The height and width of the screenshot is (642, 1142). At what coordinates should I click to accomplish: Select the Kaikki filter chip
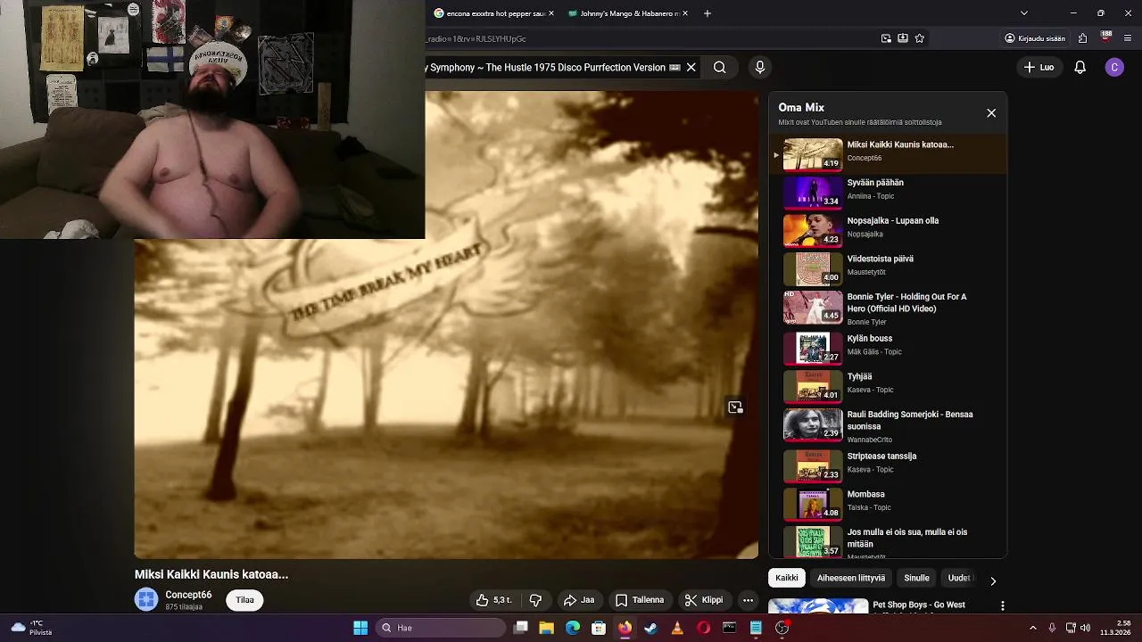pos(787,578)
